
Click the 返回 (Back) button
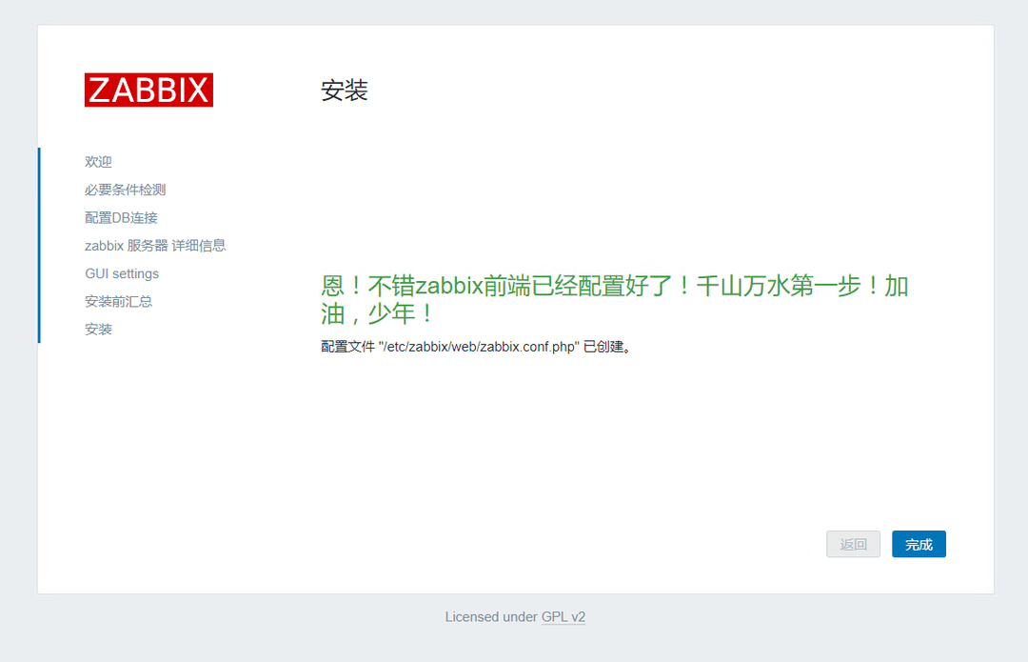coord(853,544)
